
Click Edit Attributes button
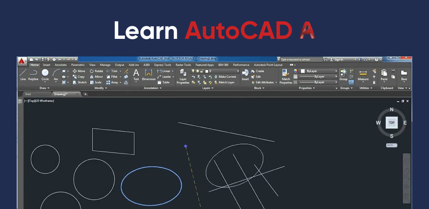pyautogui.click(x=262, y=82)
